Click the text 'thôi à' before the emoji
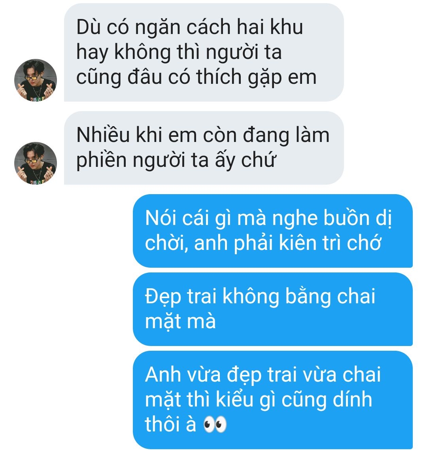Screen dimensions: 427x450 point(170,424)
